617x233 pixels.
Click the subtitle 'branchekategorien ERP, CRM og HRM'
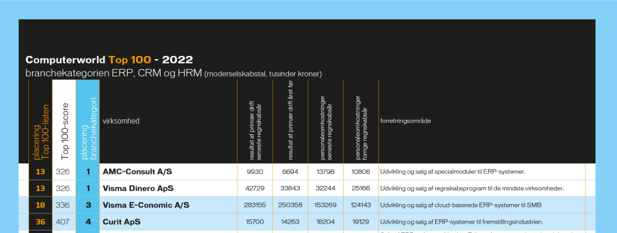point(114,73)
